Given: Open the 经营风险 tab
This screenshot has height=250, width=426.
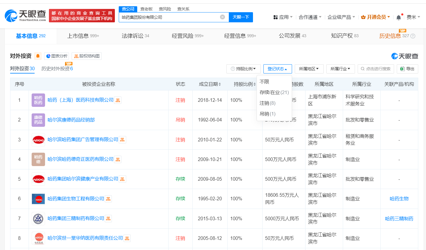Looking at the screenshot, I should (x=188, y=36).
